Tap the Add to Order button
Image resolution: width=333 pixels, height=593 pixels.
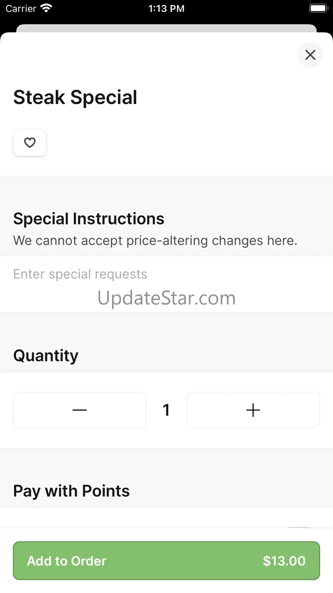click(x=166, y=561)
